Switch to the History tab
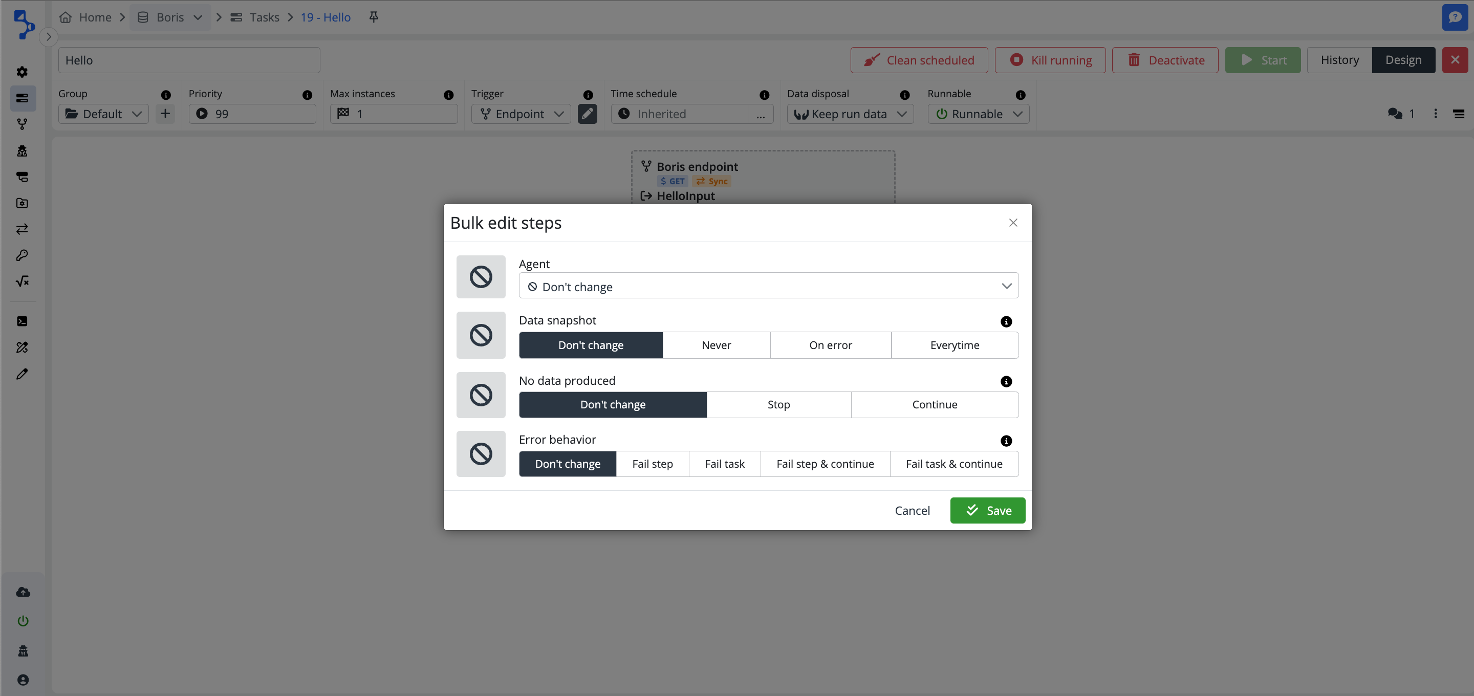 (x=1339, y=60)
